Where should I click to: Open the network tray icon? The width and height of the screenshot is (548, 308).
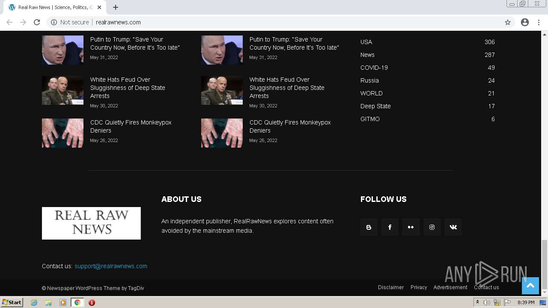click(x=497, y=302)
